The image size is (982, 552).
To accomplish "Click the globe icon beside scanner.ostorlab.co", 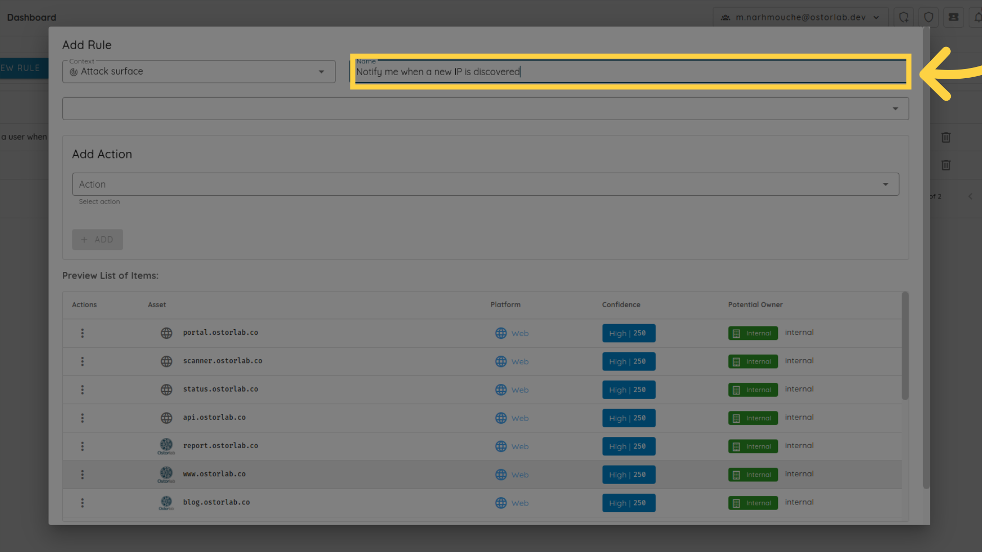I will (x=166, y=361).
